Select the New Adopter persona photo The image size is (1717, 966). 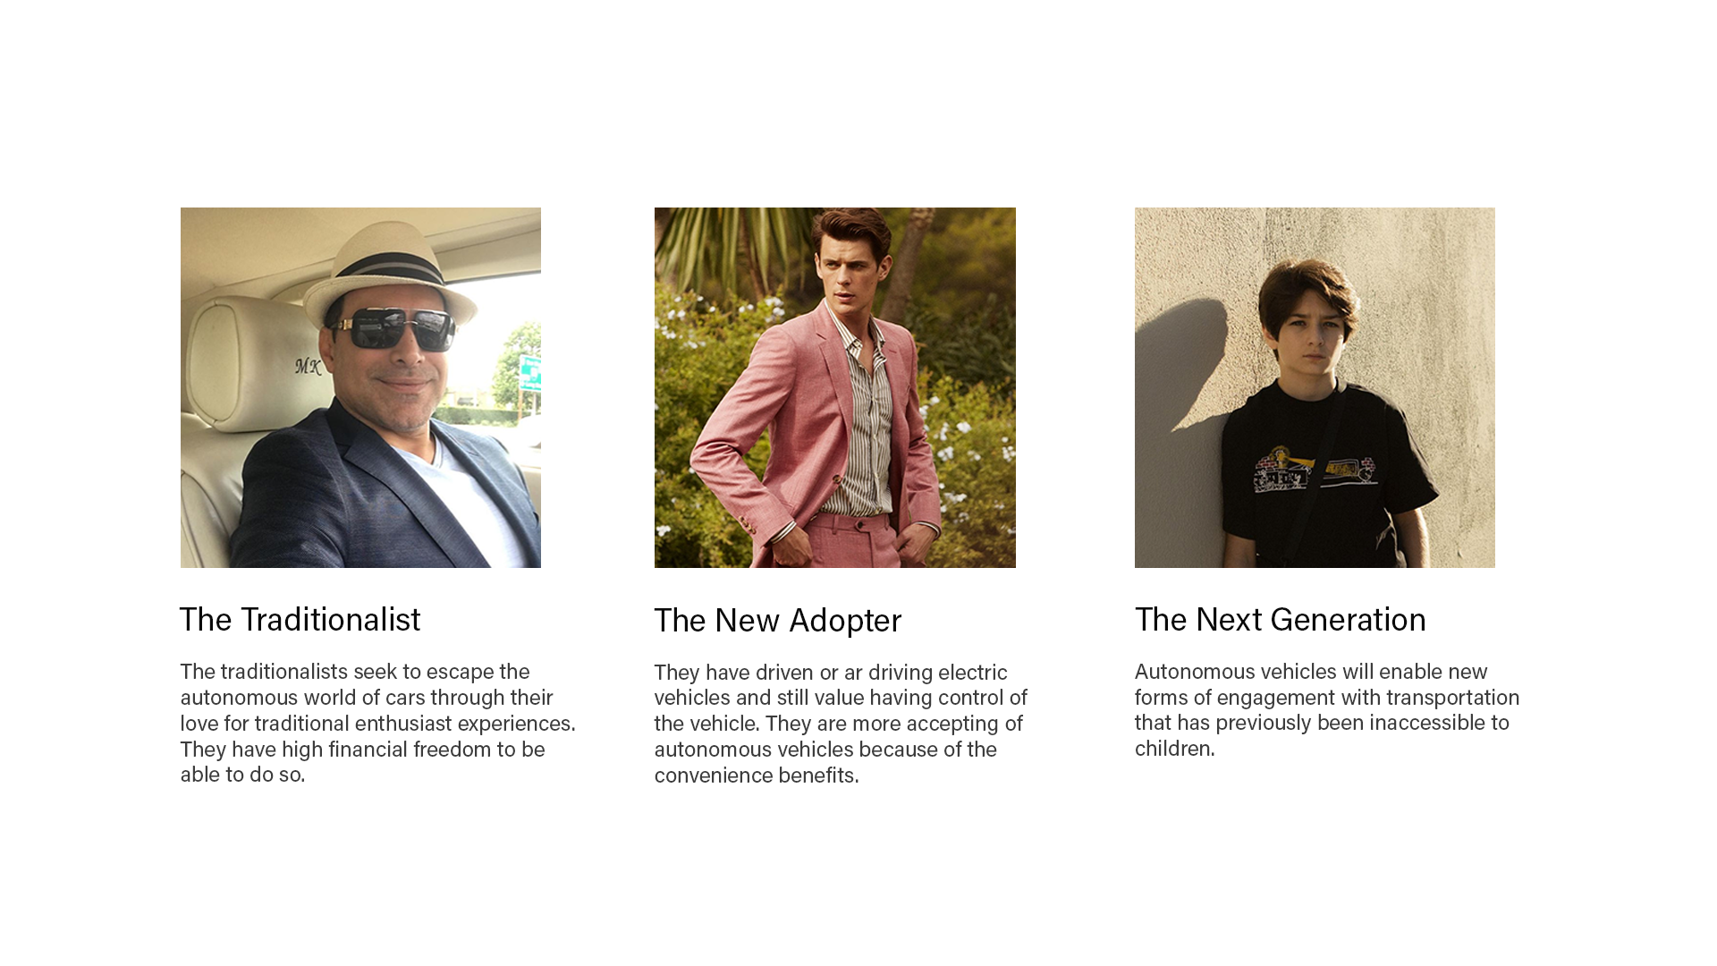point(835,387)
